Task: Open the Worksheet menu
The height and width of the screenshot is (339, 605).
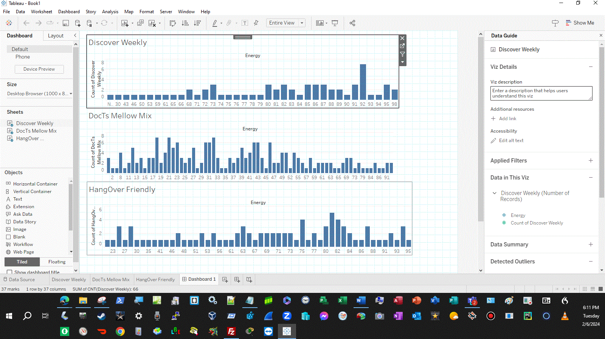Action: 42,12
